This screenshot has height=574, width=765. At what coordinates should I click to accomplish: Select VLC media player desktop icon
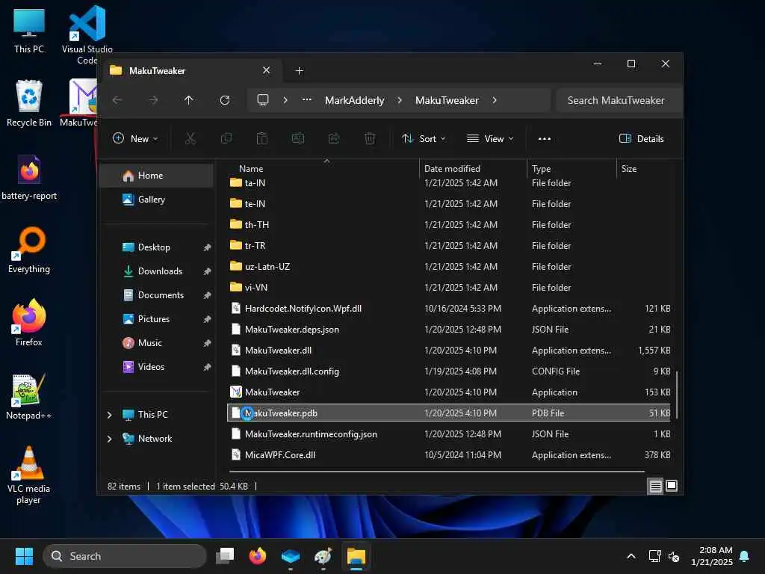tap(28, 475)
